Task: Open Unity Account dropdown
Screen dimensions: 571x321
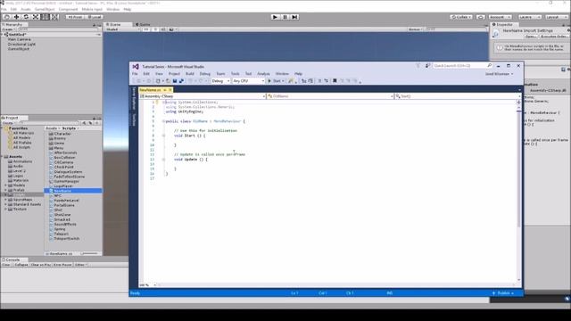Action: coord(500,17)
